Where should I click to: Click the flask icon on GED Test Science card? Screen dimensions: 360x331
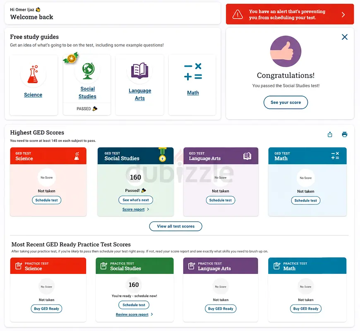77,156
